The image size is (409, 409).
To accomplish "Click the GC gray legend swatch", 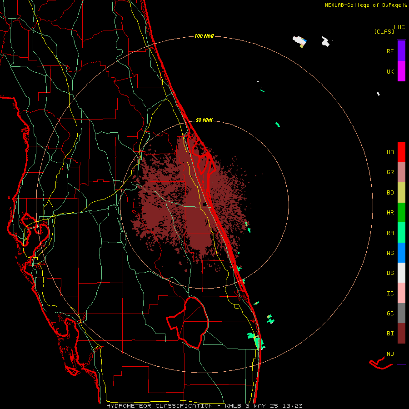I will click(x=401, y=313).
